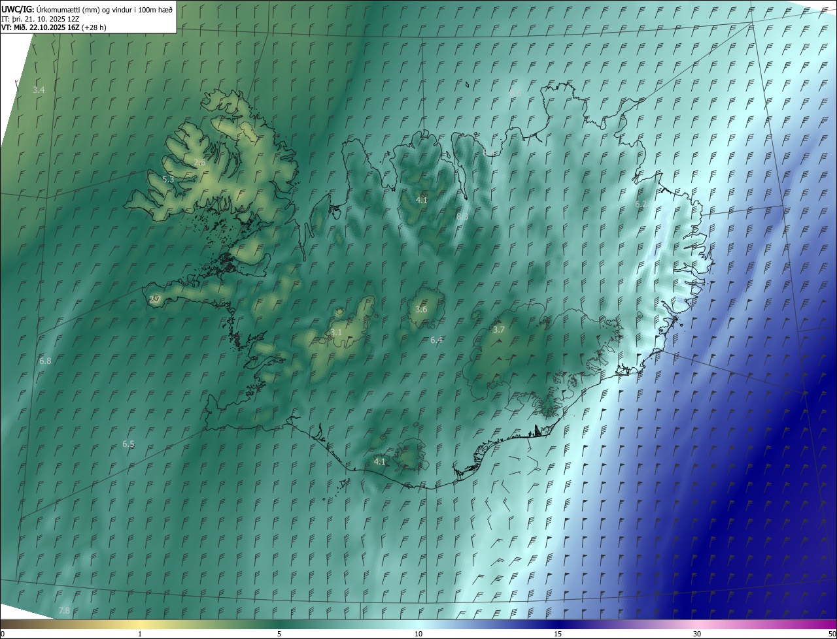Select the 30 tick on the color scale

pos(697,634)
